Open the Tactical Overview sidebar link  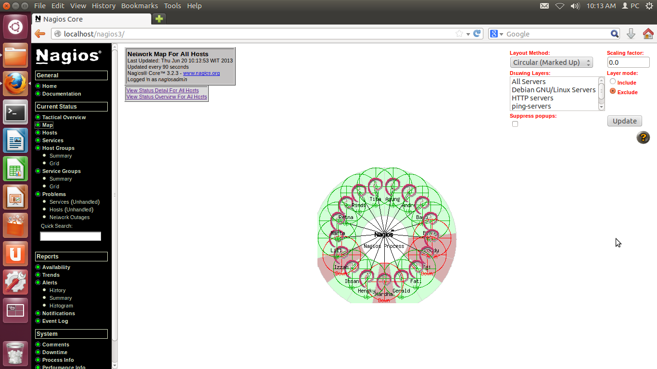(64, 117)
